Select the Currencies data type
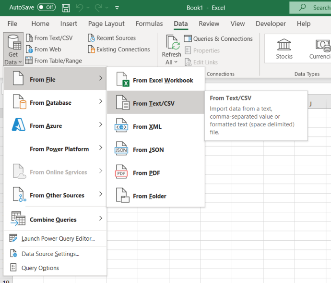 pos(320,49)
